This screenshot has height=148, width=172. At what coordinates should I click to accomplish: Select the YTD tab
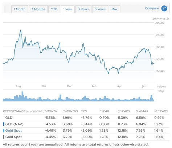coord(54,9)
